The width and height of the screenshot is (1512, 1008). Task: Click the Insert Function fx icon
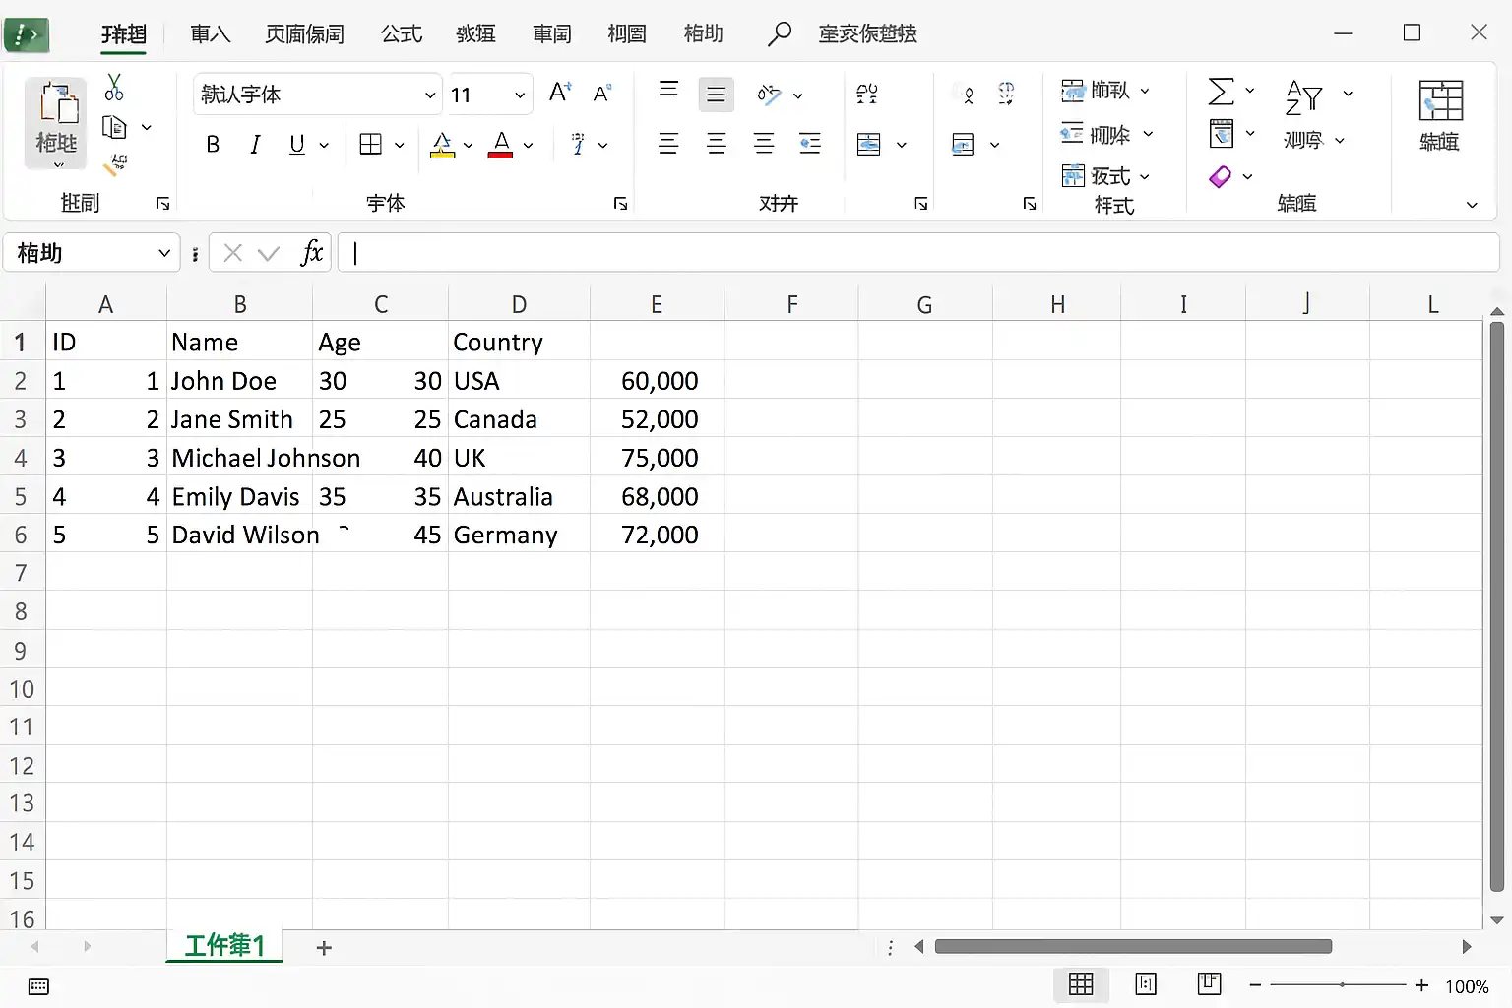(x=312, y=253)
